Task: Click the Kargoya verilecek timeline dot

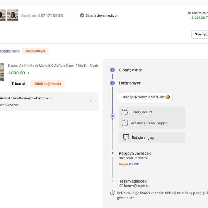Action: 112,153
